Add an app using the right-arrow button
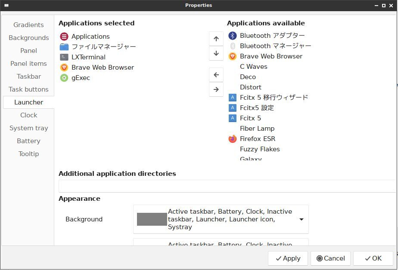This screenshot has height=270, width=398. 216,89
